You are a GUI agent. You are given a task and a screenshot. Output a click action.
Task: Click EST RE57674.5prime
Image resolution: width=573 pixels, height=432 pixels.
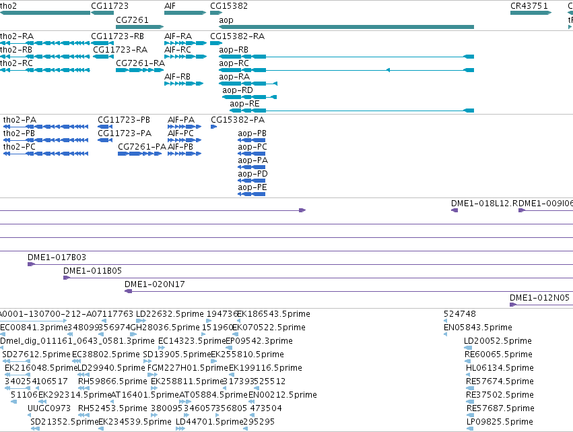coord(470,388)
